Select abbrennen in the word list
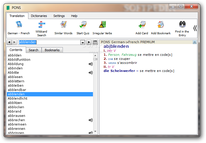 [x=50, y=129]
